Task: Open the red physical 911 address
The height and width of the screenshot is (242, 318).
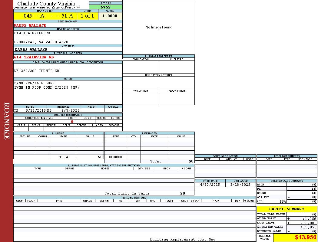Action: [x=34, y=57]
